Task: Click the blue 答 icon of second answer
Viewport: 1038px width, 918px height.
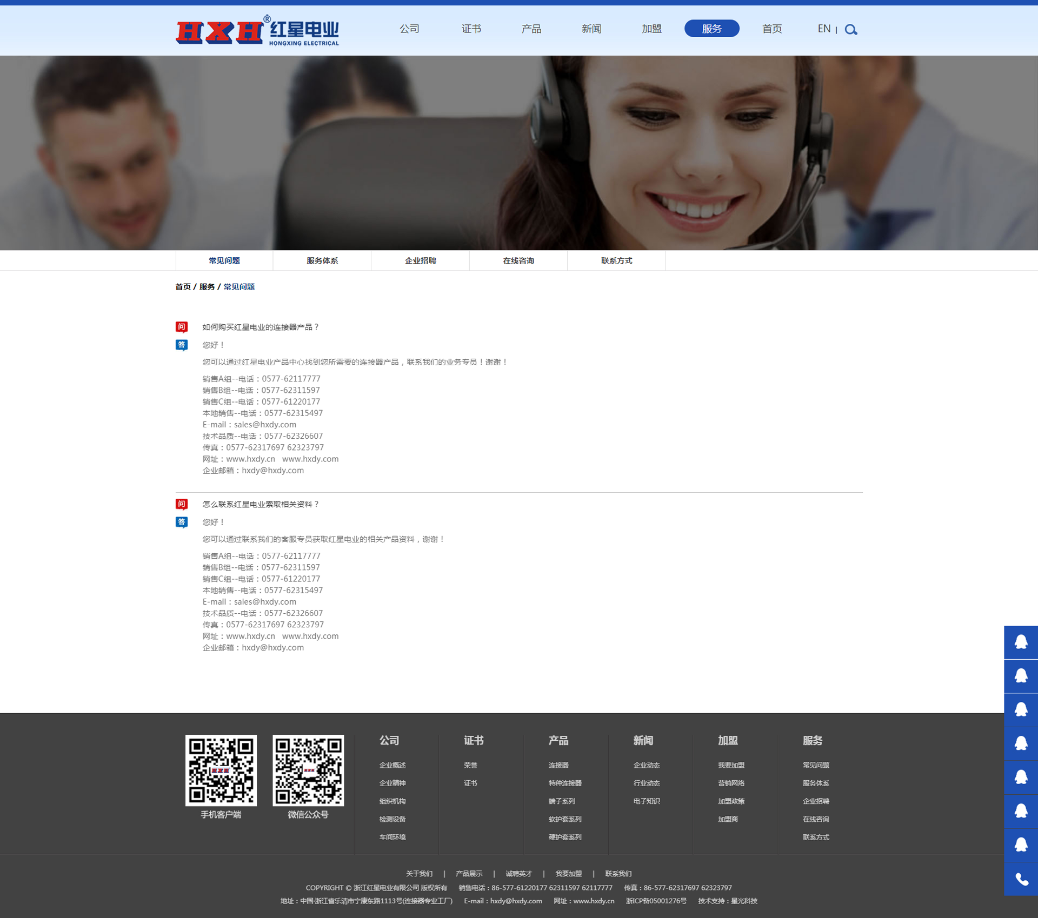Action: coord(182,522)
